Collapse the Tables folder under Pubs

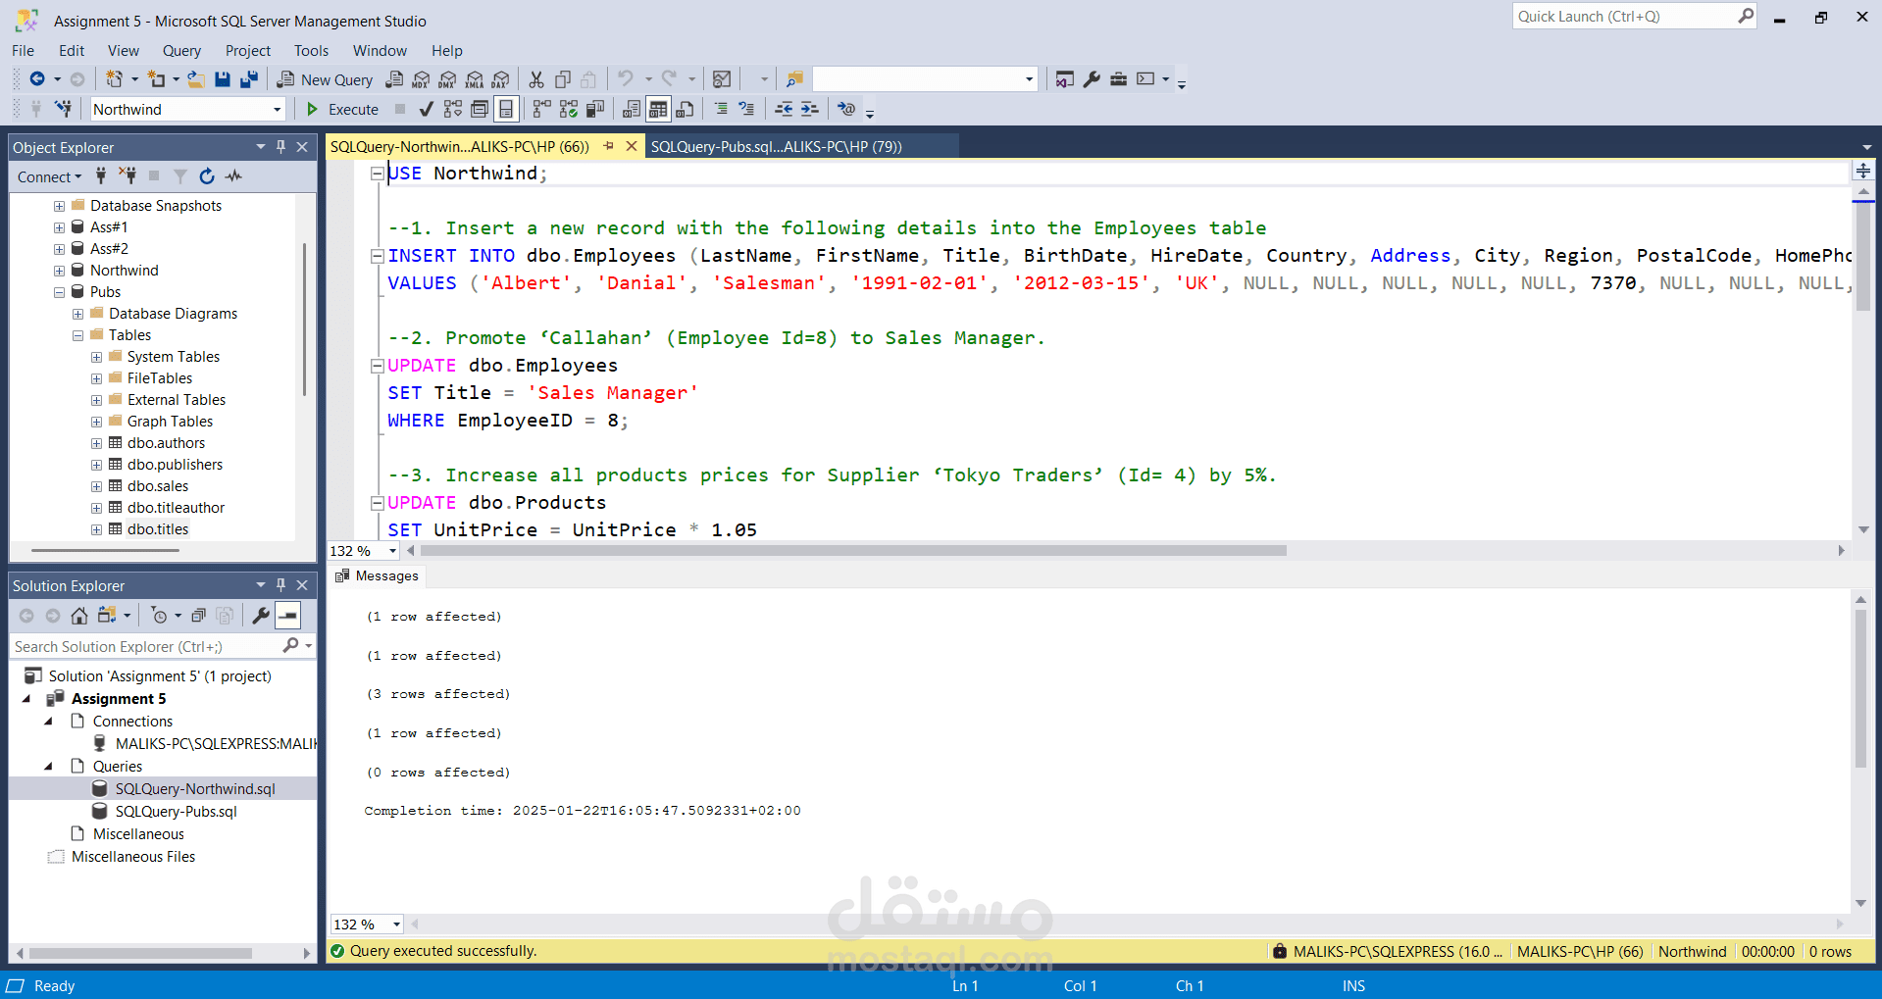click(77, 335)
